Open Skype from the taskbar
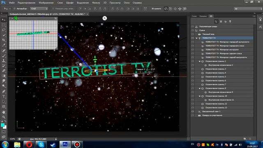Image resolution: width=263 pixels, height=148 pixels. [x=41, y=144]
